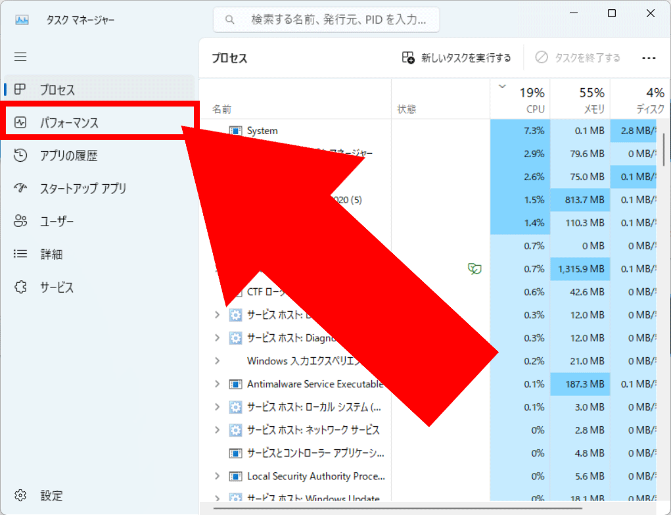The height and width of the screenshot is (515, 671).
Task: Open the プロセス page icon in sidebar
Action: (x=20, y=89)
